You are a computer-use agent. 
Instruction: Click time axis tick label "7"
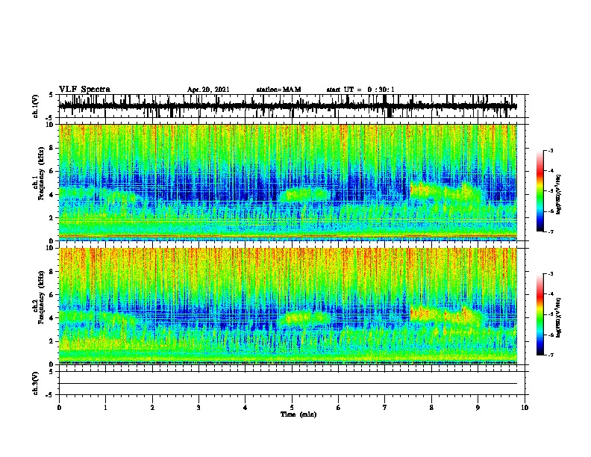(x=385, y=407)
